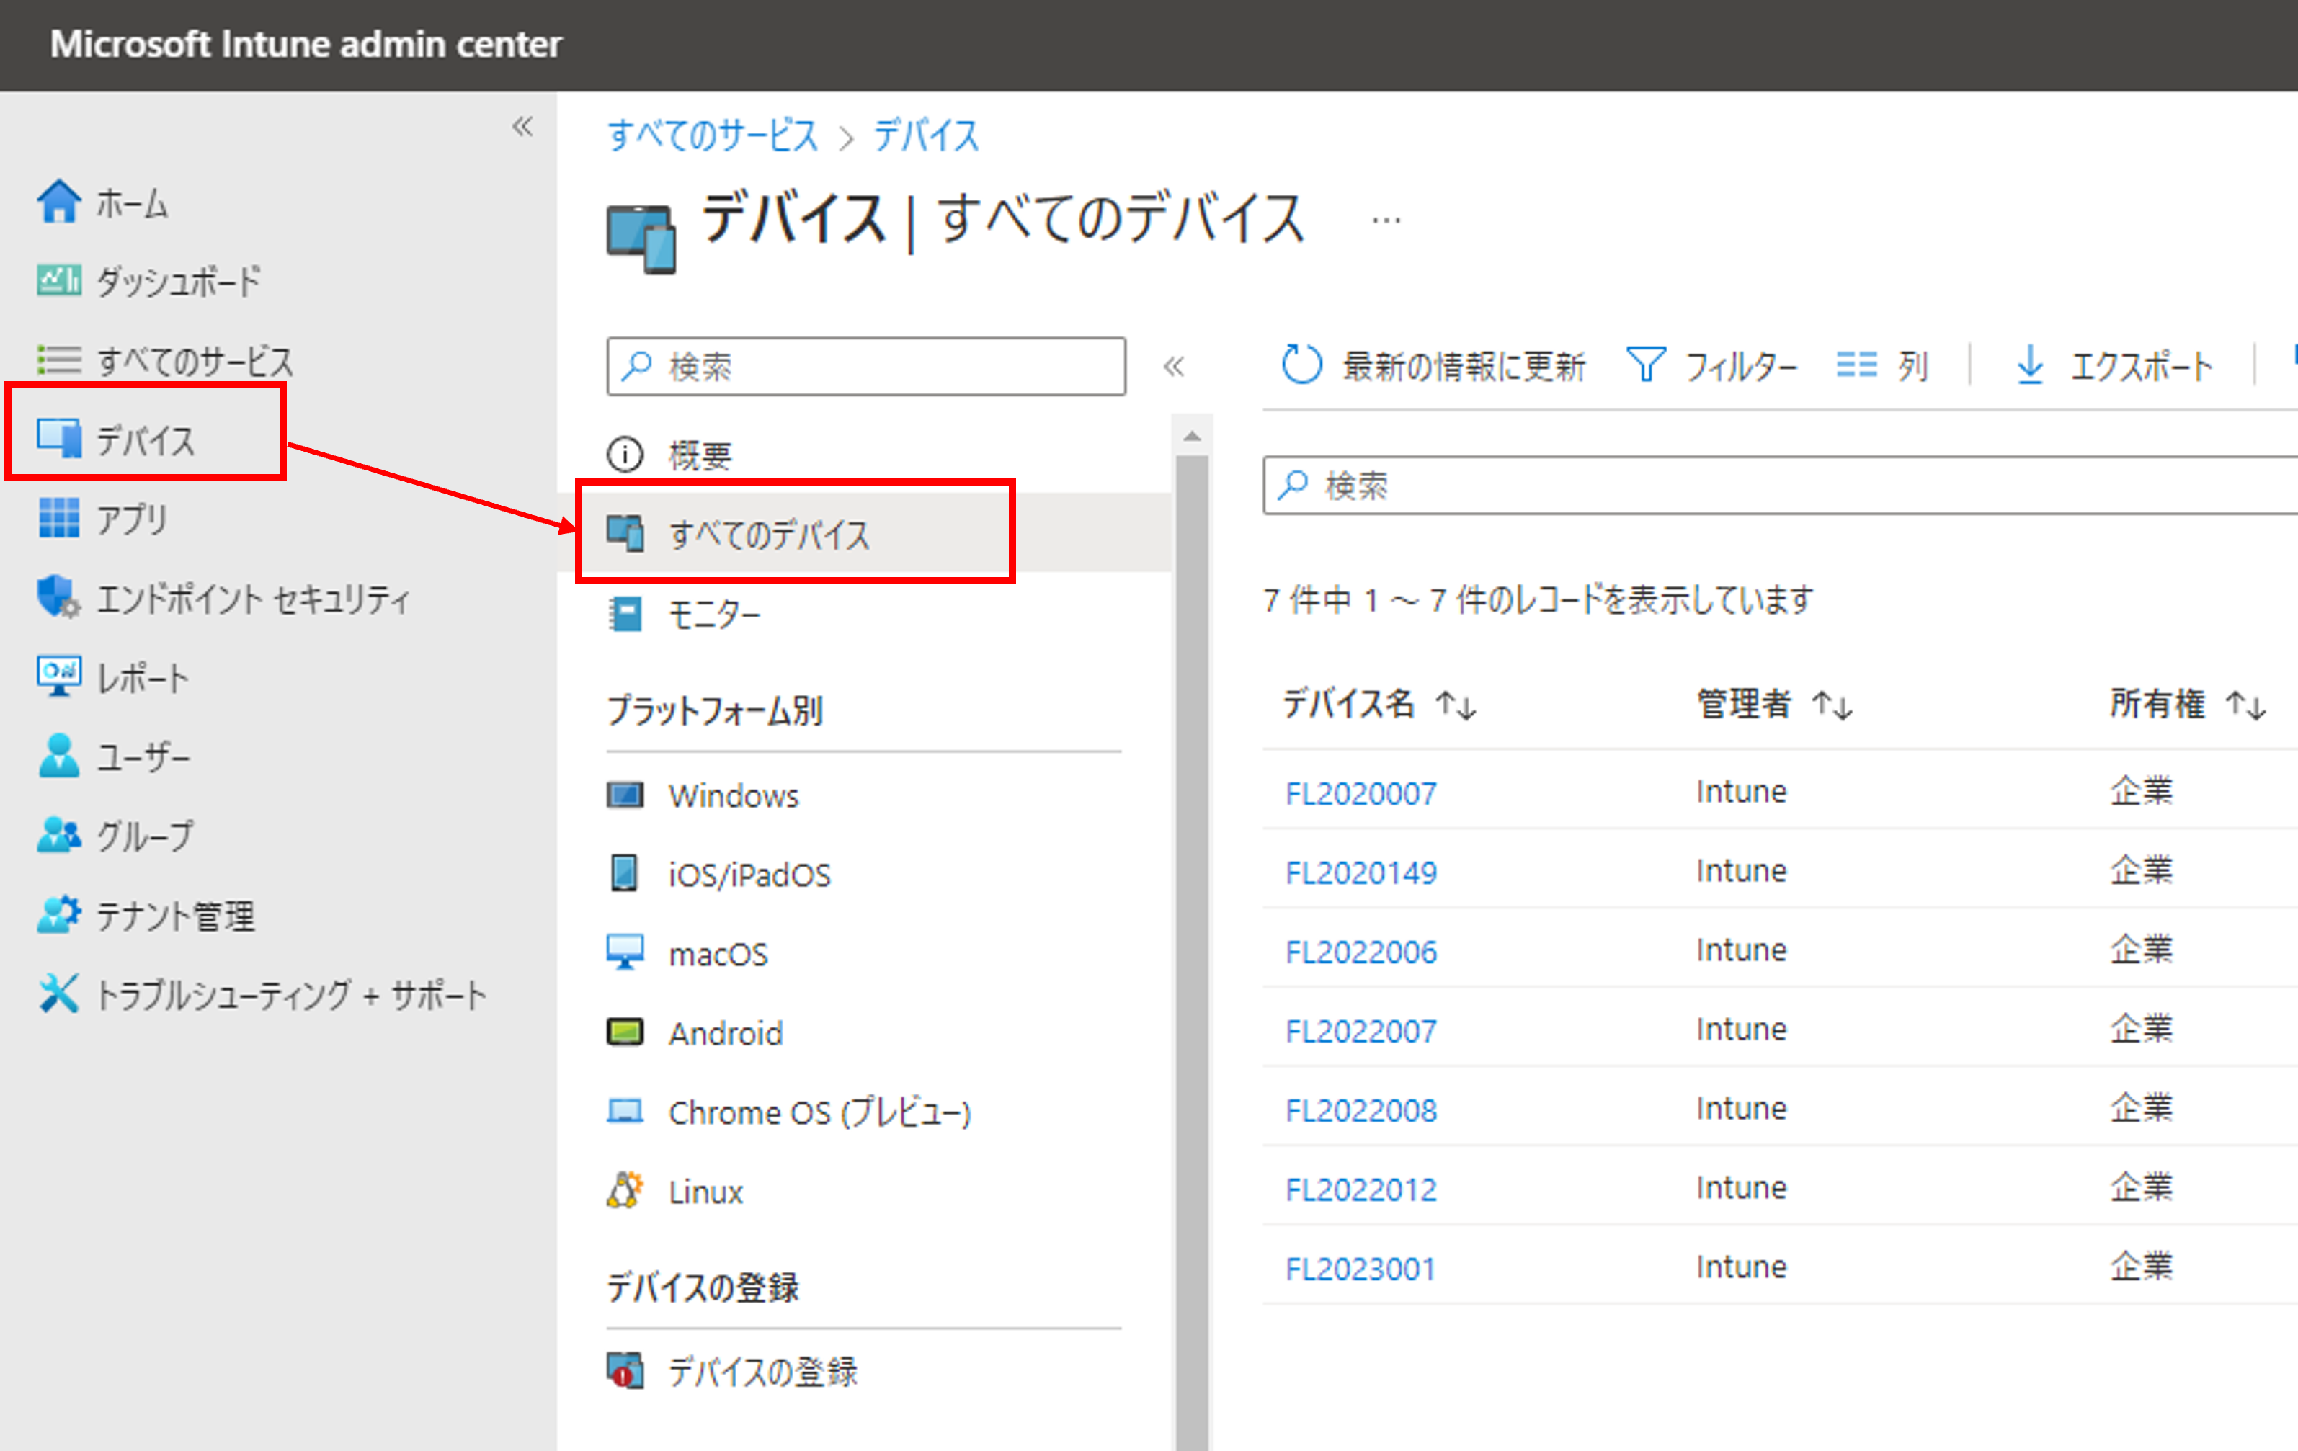Click Intune cell in FL2020007 row
Image resolution: width=2298 pixels, height=1451 pixels.
coord(1741,791)
